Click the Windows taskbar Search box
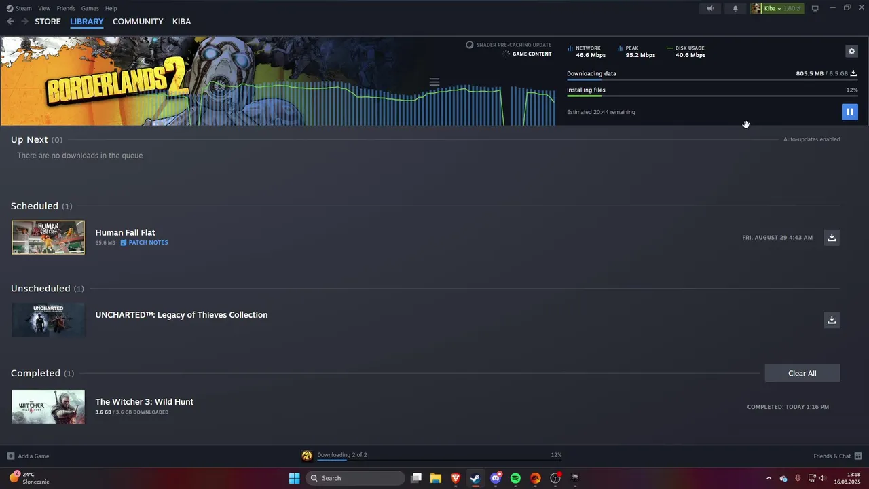 click(x=355, y=478)
